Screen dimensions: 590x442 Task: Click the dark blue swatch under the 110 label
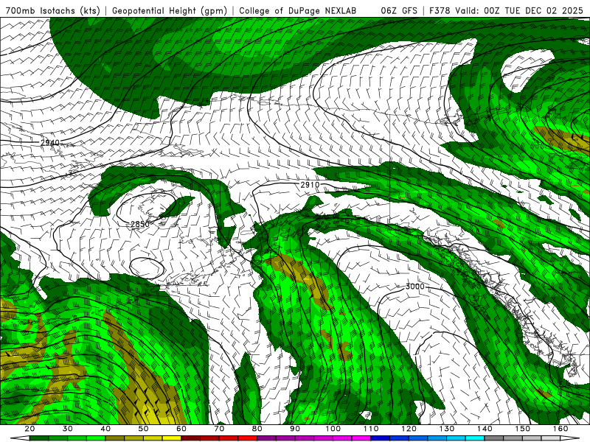point(381,438)
